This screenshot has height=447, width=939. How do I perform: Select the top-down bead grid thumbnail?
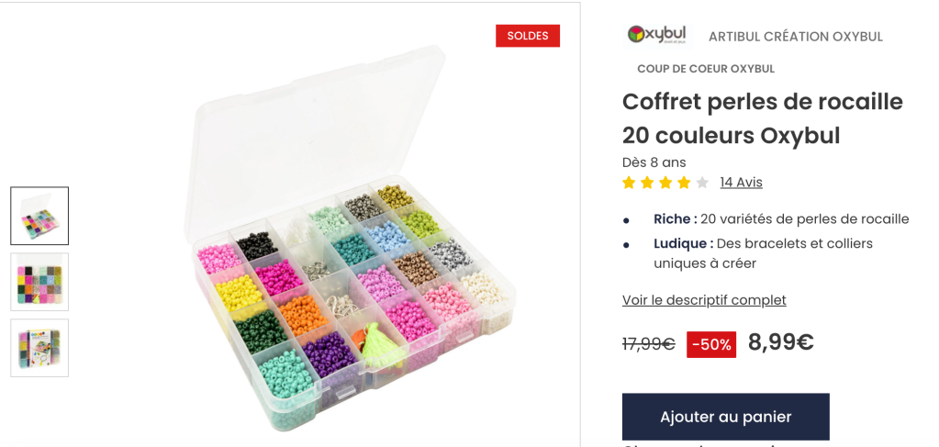pyautogui.click(x=39, y=282)
